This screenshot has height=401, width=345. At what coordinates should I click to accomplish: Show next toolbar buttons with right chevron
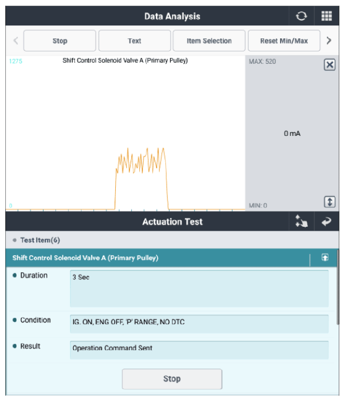point(329,40)
